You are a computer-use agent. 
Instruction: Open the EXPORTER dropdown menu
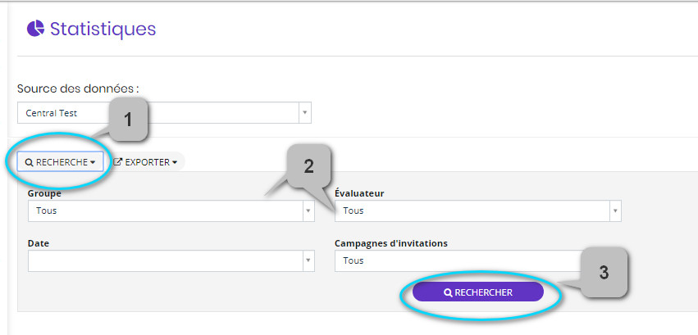coord(145,162)
